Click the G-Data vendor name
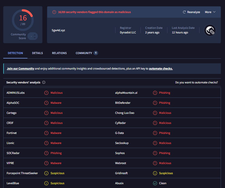Image resolution: width=225 pixels, height=188 pixels. [x=119, y=133]
